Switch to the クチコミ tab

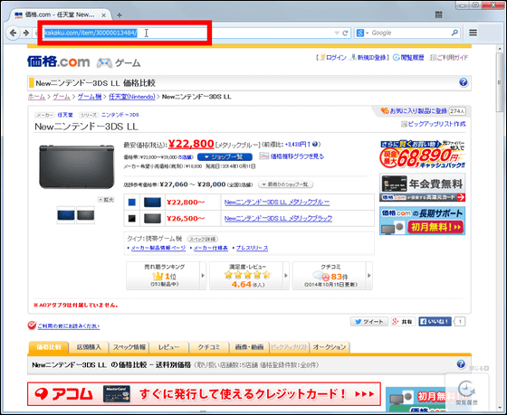coord(209,347)
